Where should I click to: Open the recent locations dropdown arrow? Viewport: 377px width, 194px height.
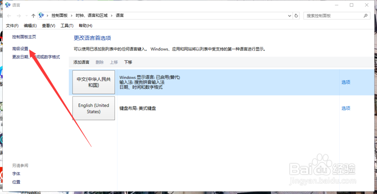pos(26,16)
